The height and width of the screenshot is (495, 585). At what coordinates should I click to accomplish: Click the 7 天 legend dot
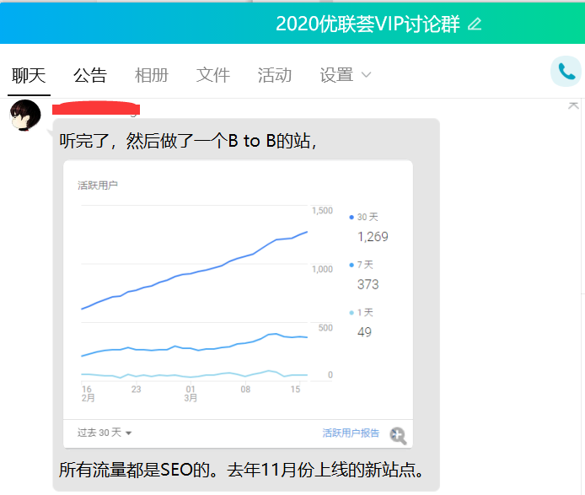point(352,265)
